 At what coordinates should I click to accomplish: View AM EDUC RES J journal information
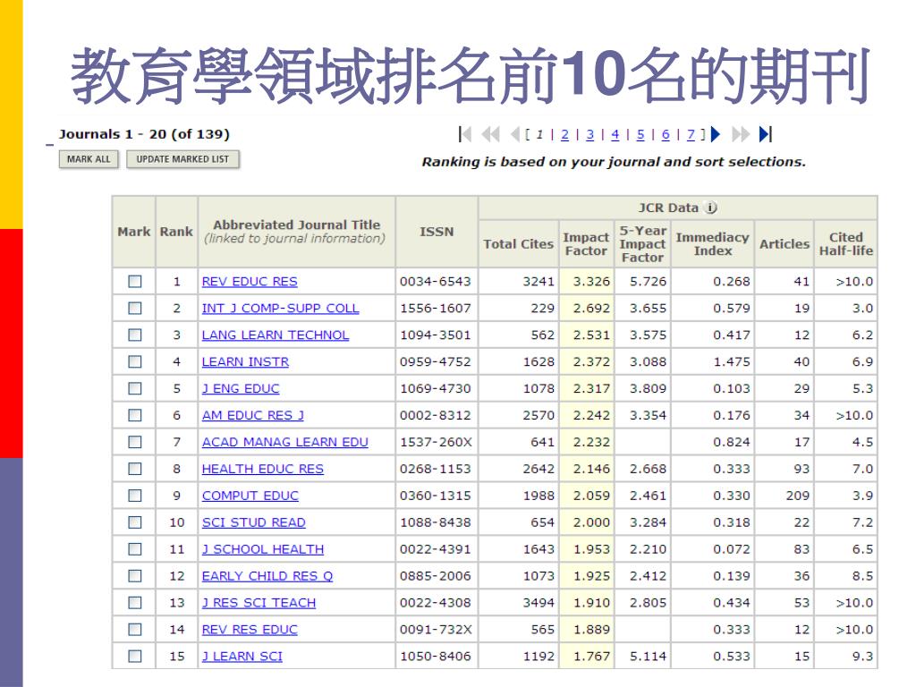point(253,415)
